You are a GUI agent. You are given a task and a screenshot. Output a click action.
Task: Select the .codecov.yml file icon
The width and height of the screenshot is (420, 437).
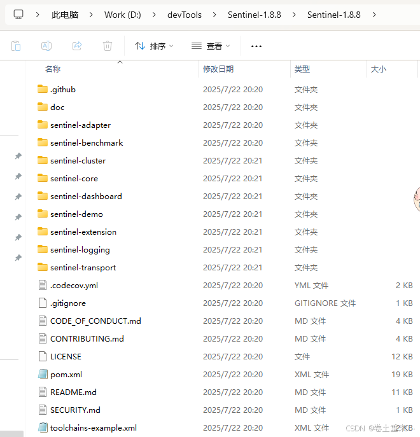[x=43, y=286]
